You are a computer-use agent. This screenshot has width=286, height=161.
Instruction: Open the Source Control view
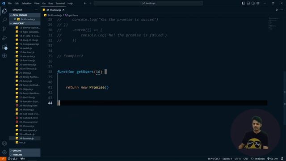point(4,29)
